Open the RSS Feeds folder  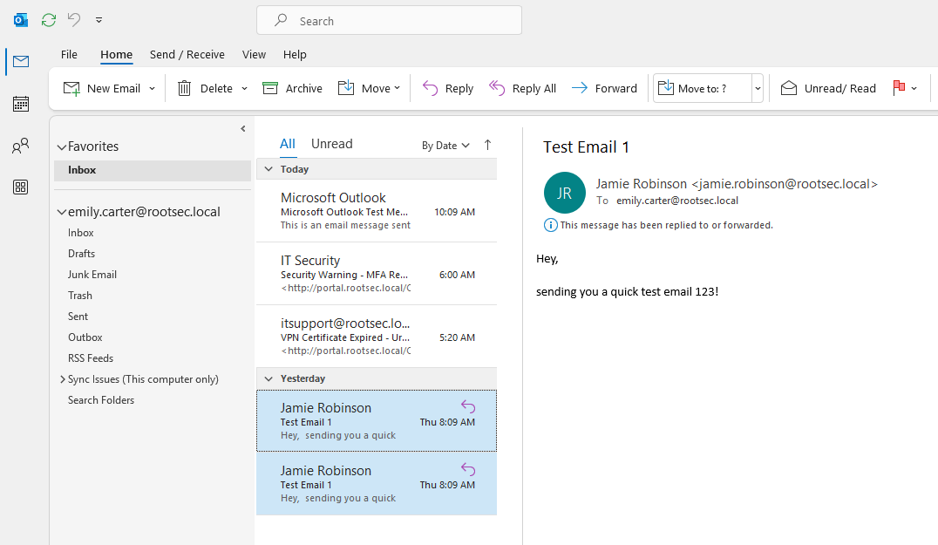[91, 358]
